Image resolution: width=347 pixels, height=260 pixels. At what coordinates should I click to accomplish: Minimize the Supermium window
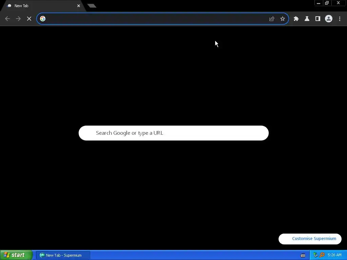coord(319,3)
